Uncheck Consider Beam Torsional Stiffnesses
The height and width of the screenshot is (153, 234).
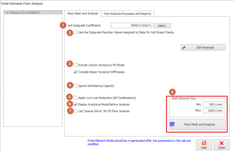[76, 72]
